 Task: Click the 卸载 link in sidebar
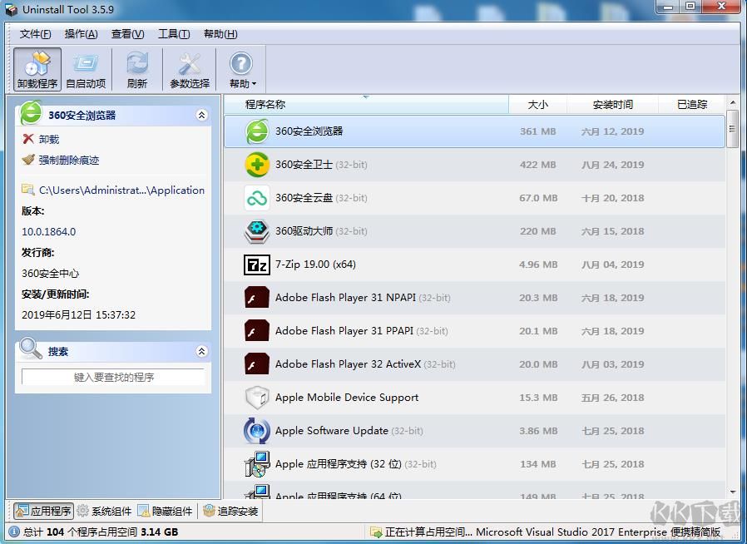coord(49,139)
